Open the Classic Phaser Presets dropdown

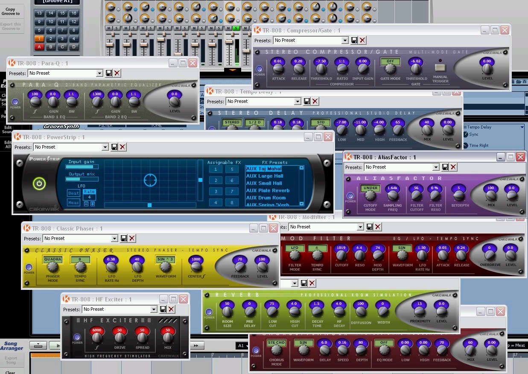[x=114, y=239]
